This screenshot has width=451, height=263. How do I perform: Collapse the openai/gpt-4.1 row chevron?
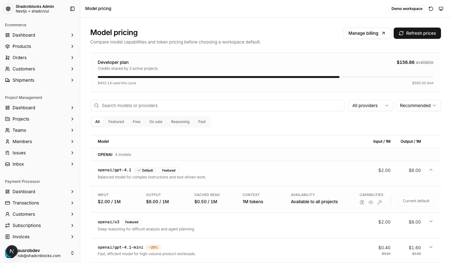click(431, 170)
